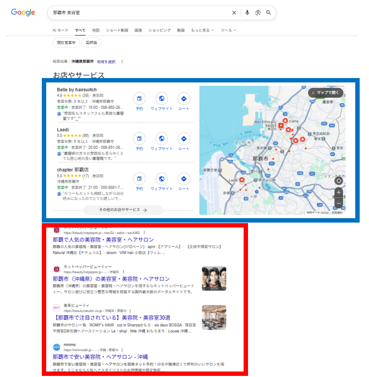This screenshot has width=369, height=377.
Task: Open the ショッピング tab
Action: tap(159, 30)
